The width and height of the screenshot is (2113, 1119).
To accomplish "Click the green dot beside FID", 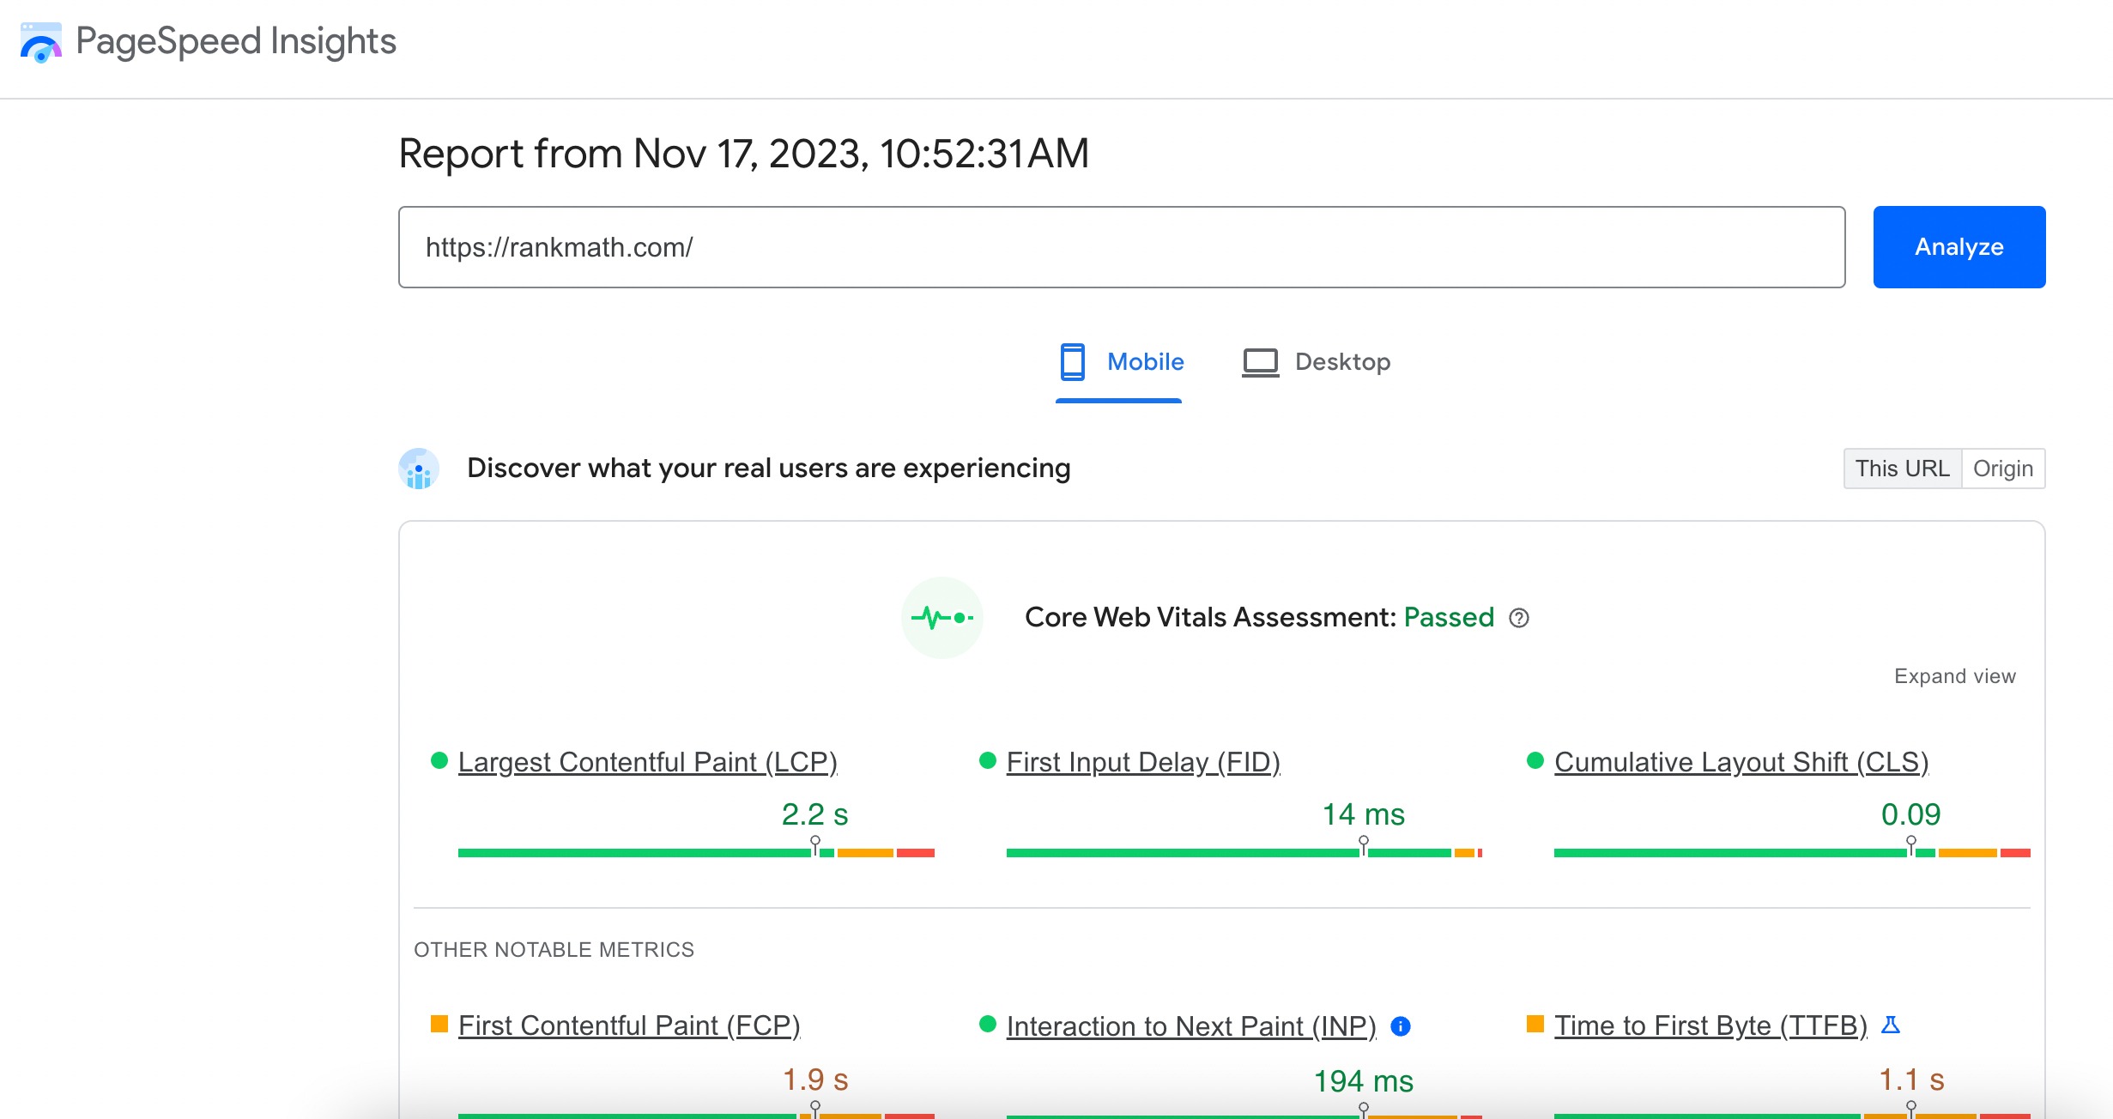I will (987, 760).
